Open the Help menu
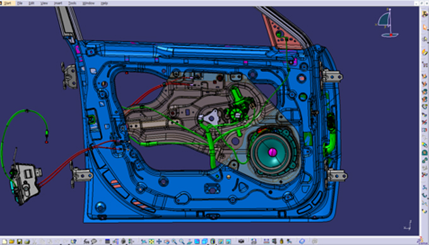 [104, 3]
